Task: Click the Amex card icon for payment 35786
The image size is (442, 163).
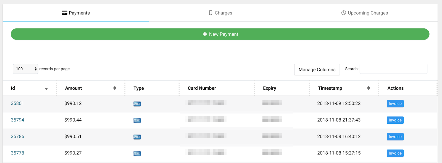Action: pyautogui.click(x=137, y=137)
